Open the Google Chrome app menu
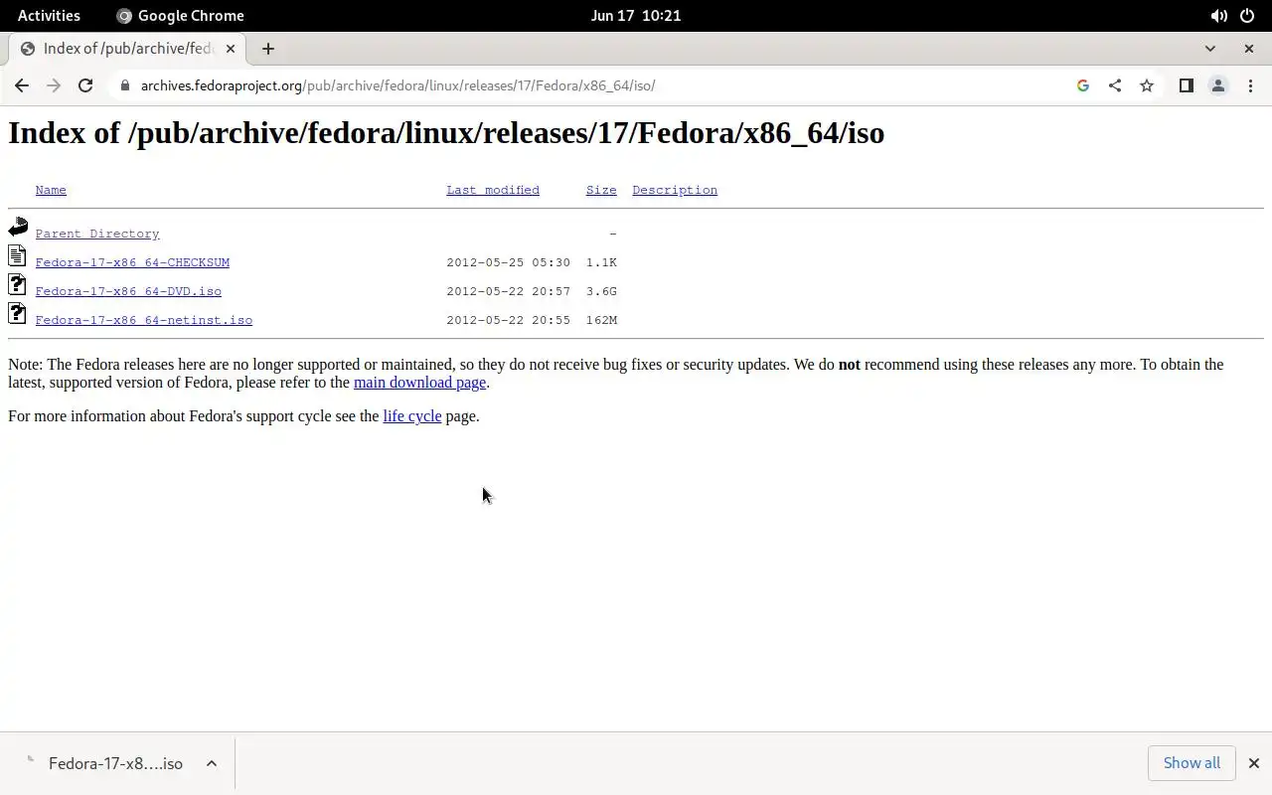Viewport: 1272px width, 795px height. (180, 16)
